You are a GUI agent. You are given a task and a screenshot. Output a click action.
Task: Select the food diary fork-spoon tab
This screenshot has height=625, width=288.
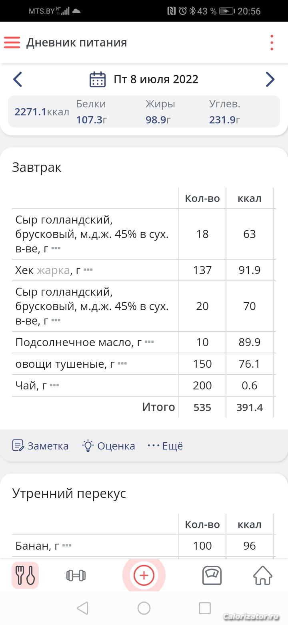25,576
